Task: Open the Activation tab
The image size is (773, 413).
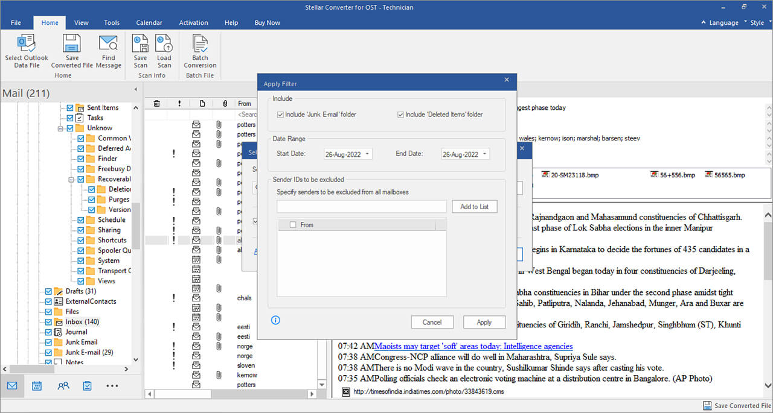Action: point(193,23)
